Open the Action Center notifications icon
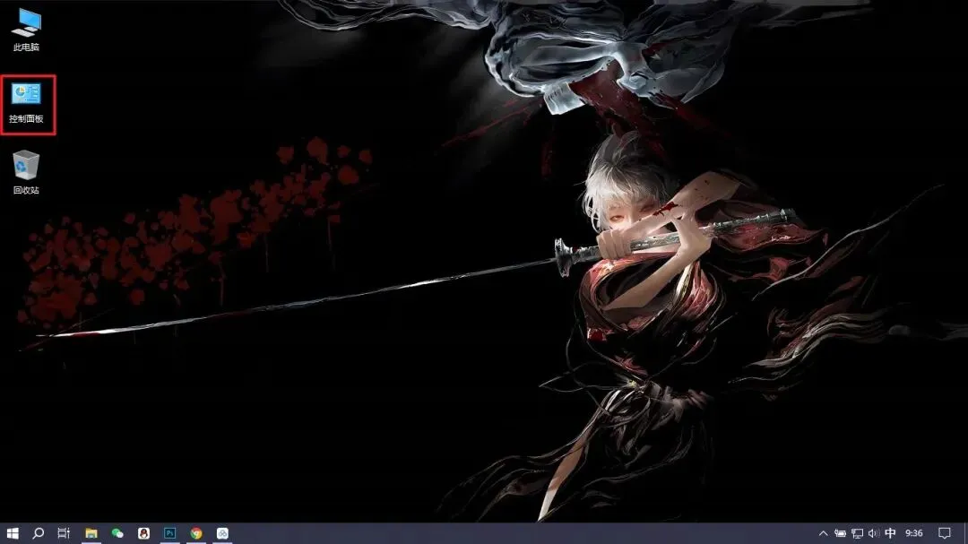968x544 pixels. (x=945, y=533)
